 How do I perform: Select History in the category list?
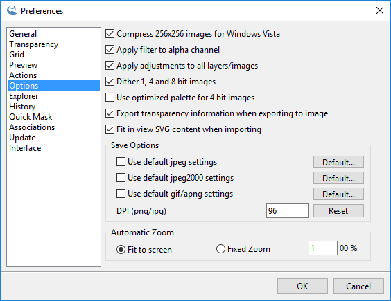point(22,107)
